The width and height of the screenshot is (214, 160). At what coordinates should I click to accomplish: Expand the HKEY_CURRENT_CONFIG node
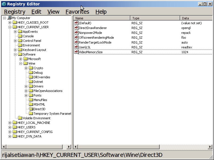10,132
